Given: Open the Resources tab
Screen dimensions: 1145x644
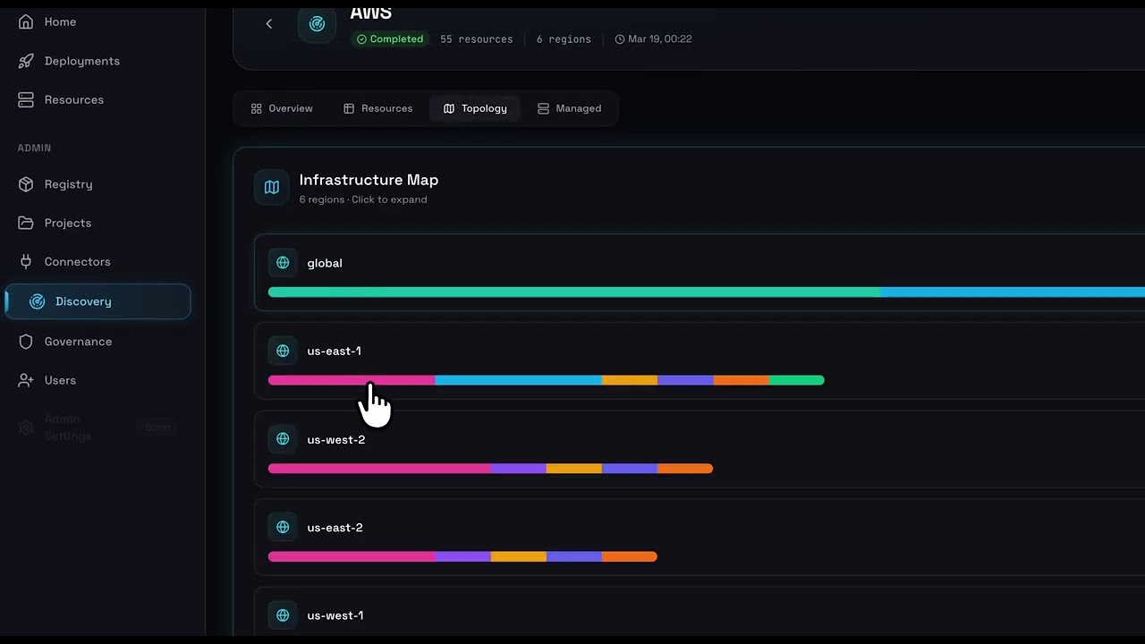Looking at the screenshot, I should (x=377, y=108).
